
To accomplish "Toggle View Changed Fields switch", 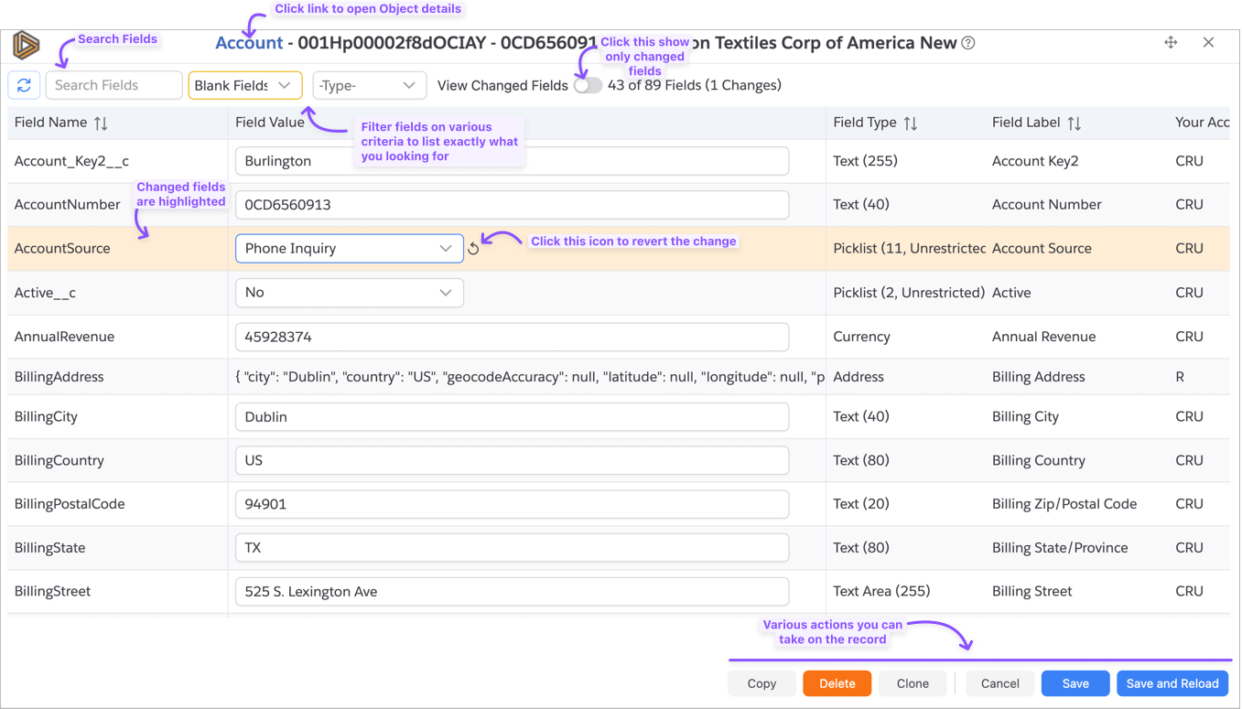I will click(588, 85).
